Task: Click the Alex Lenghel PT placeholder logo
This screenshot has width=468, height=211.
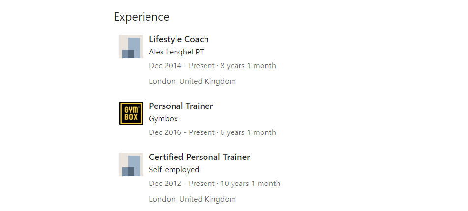Action: (x=131, y=47)
